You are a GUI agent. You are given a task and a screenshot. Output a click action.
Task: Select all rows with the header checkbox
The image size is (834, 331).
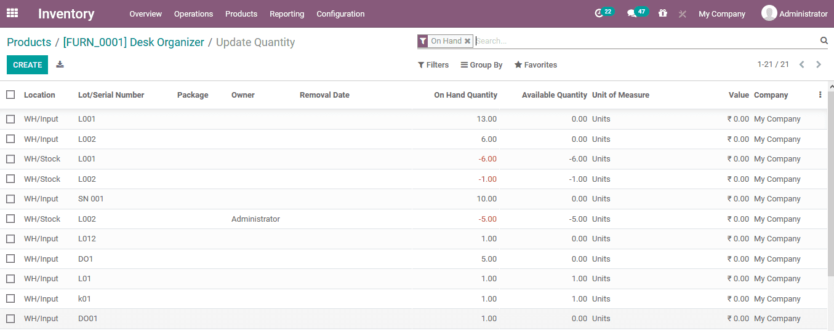[10, 95]
